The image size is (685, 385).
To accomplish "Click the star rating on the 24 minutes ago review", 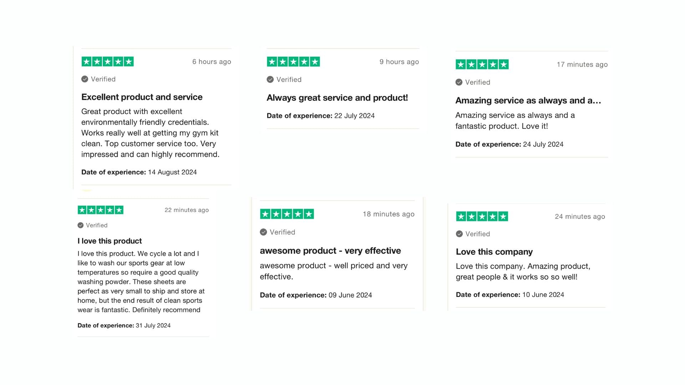I will (482, 216).
